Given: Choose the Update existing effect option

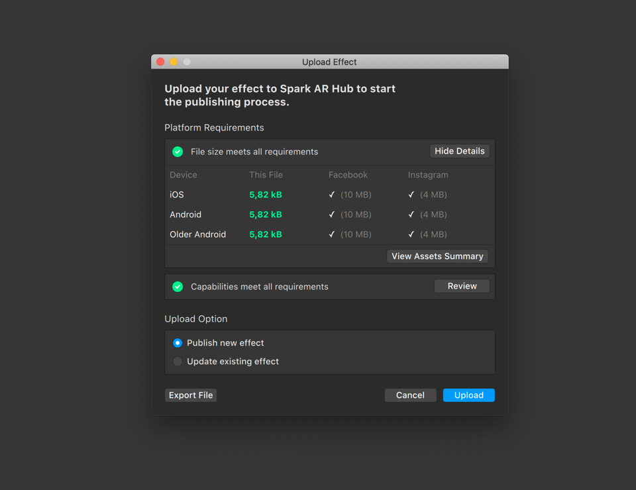Looking at the screenshot, I should click(178, 362).
